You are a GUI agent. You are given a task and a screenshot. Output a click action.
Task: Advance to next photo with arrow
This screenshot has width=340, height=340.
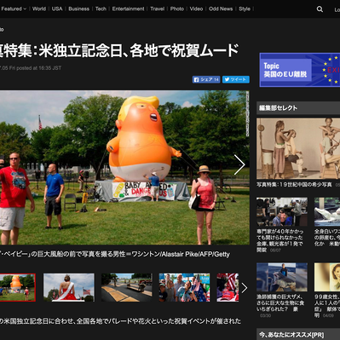(239, 164)
